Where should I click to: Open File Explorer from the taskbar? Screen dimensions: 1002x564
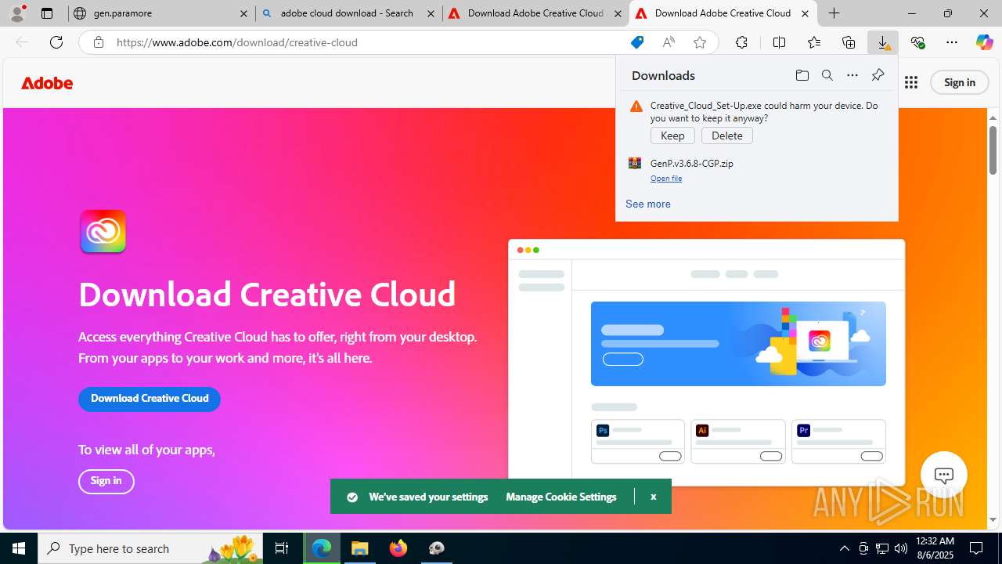click(x=359, y=548)
